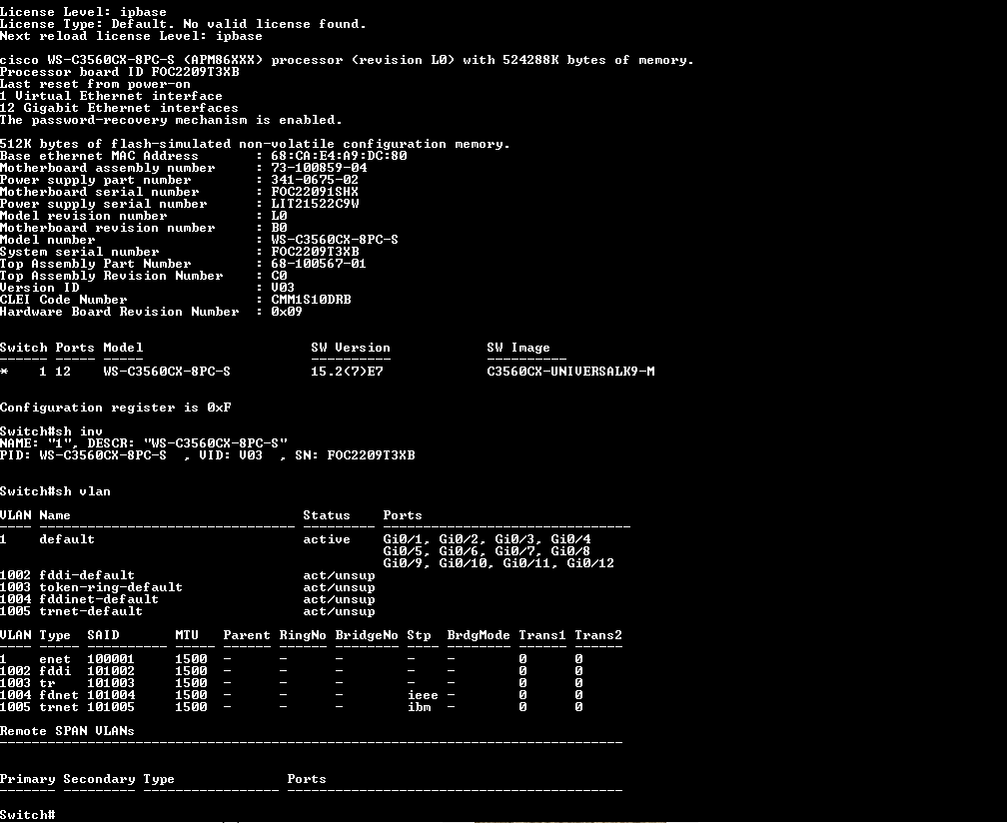Click the 'Switch#sh inv' command line

point(51,431)
